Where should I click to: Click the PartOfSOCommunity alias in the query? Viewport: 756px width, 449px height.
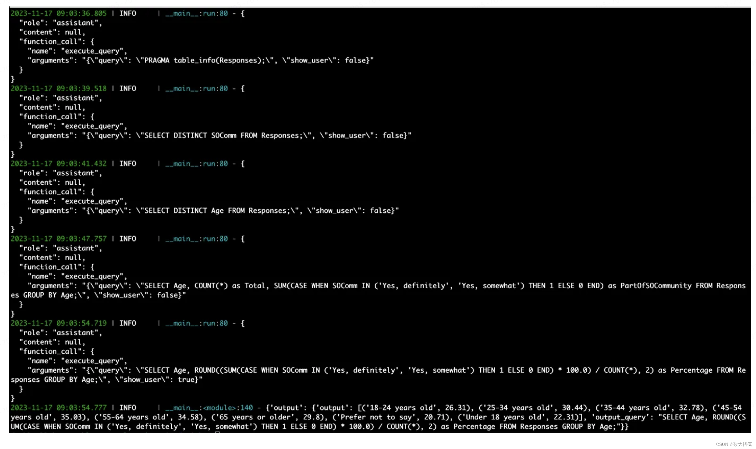[656, 285]
